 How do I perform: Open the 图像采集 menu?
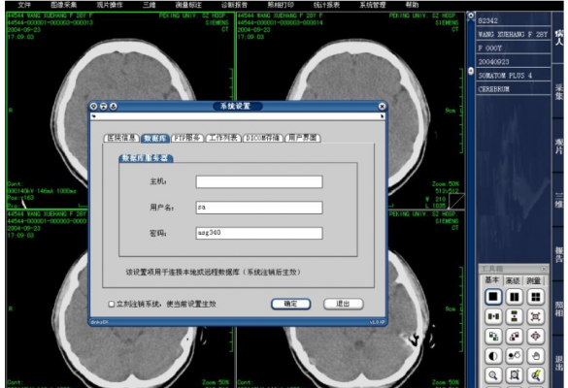point(64,5)
